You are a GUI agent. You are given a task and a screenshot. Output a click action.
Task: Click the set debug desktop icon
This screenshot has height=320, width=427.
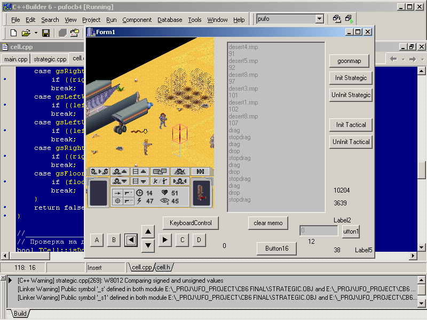(x=349, y=19)
